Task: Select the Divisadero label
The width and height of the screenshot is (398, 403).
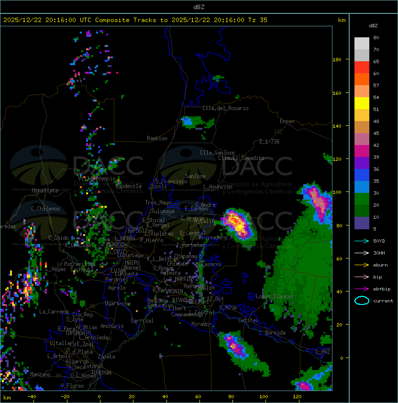Action: click(x=212, y=237)
